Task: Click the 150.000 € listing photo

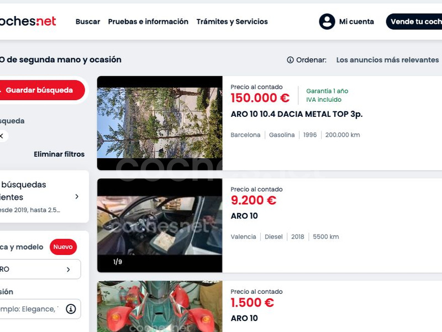Action: tap(160, 123)
